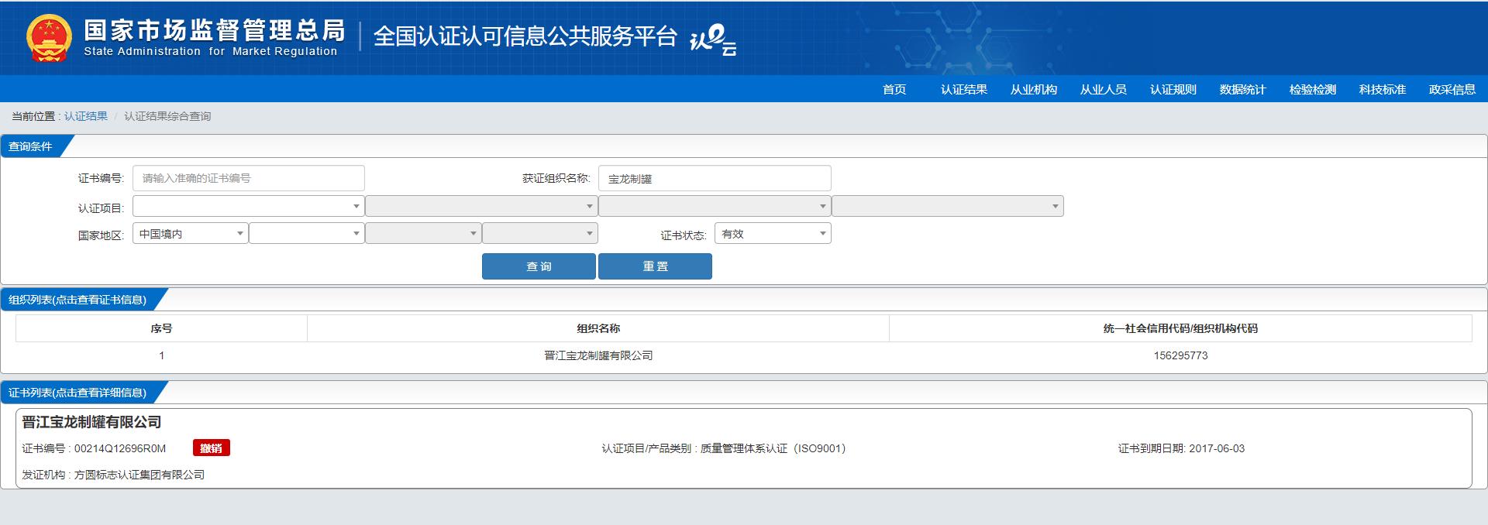Expand the second 认证项目 dropdown

point(481,206)
